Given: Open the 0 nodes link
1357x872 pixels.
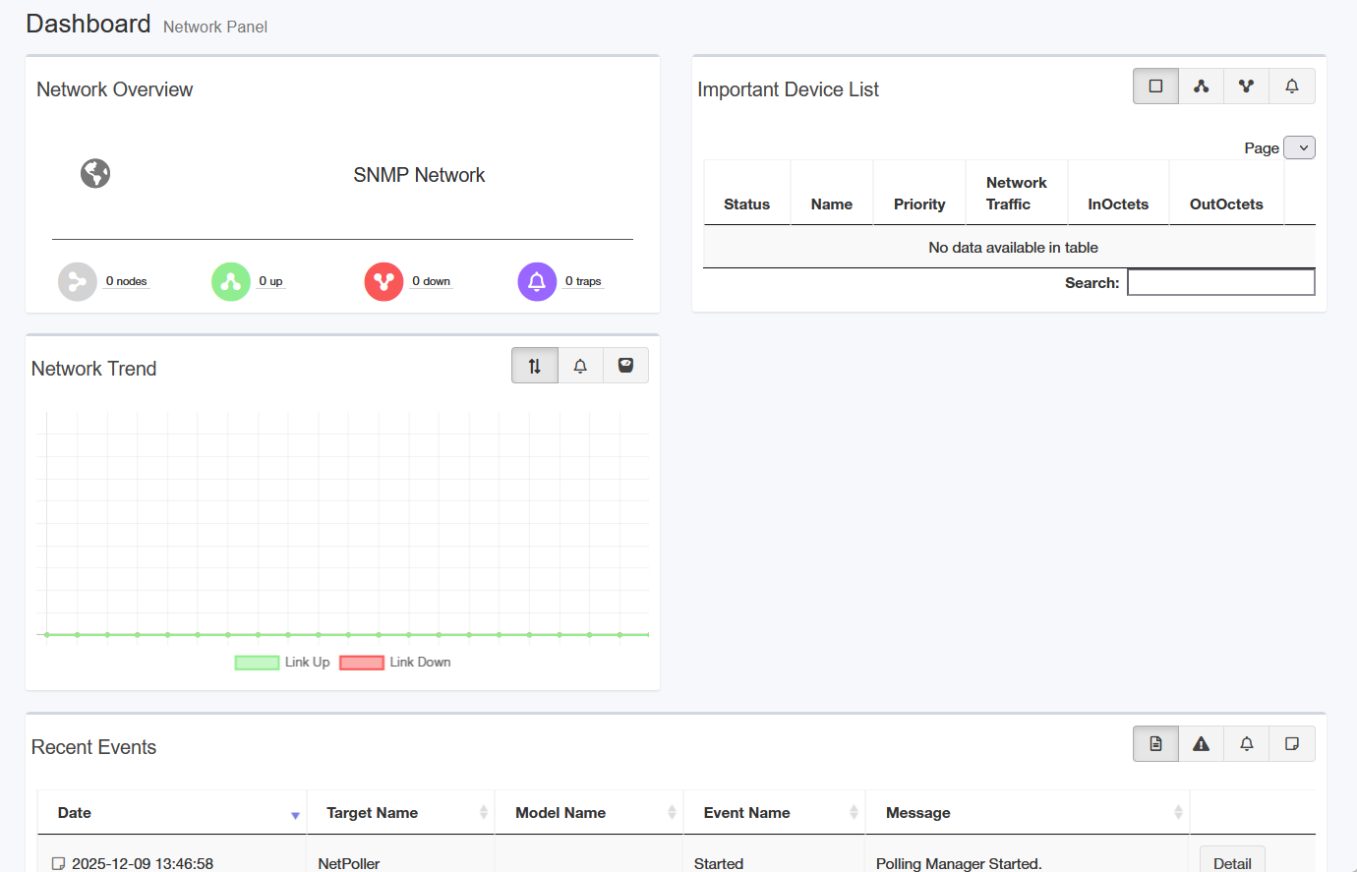Looking at the screenshot, I should coord(126,281).
